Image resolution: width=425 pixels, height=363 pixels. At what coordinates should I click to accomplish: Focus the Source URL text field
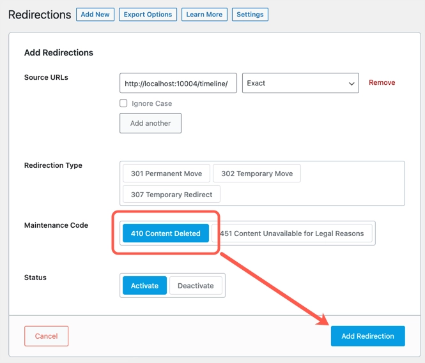(x=178, y=83)
